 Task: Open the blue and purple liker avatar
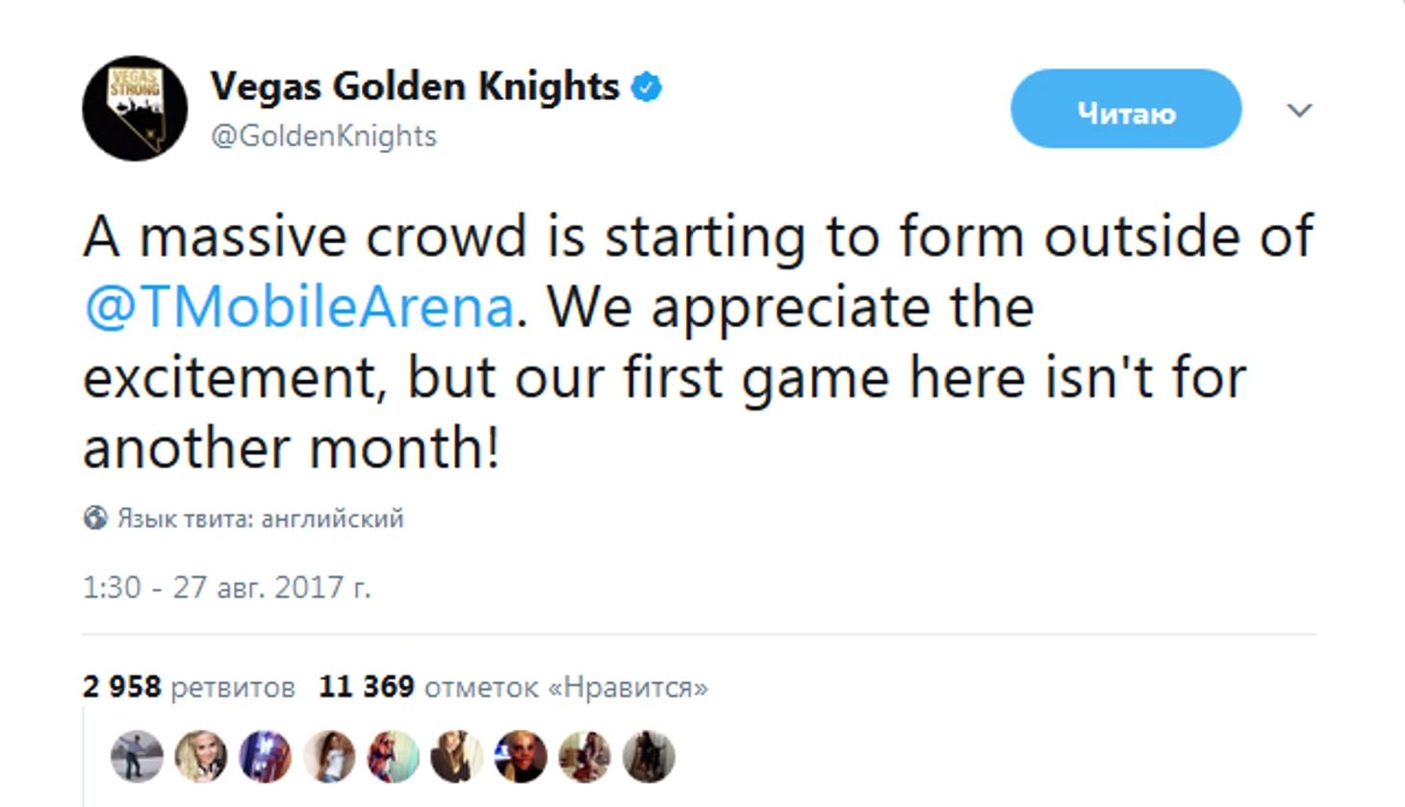[x=265, y=756]
